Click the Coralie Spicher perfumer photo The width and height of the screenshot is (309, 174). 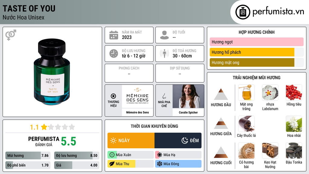coord(188,96)
